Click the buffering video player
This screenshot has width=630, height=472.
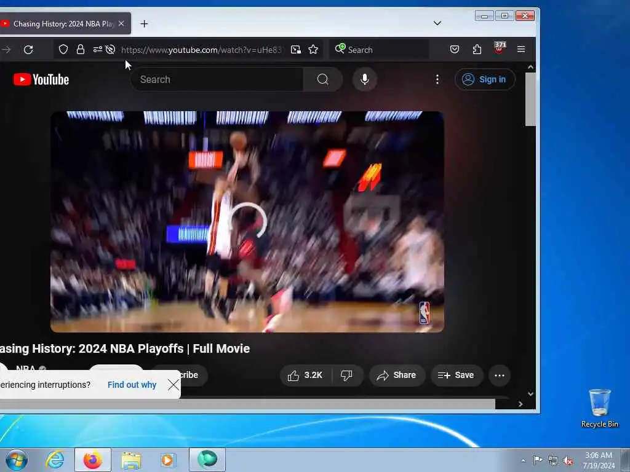tap(247, 221)
